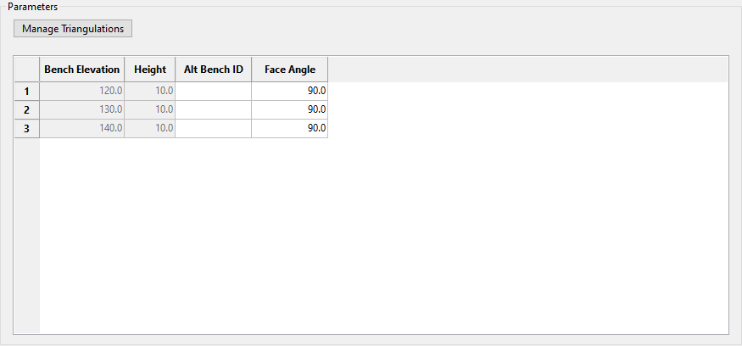Edit the Face Angle cell in row 1
The width and height of the screenshot is (742, 346).
pos(289,92)
